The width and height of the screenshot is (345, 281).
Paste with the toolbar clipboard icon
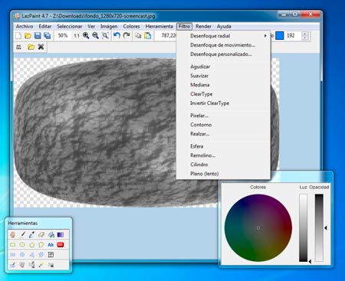[x=148, y=36]
